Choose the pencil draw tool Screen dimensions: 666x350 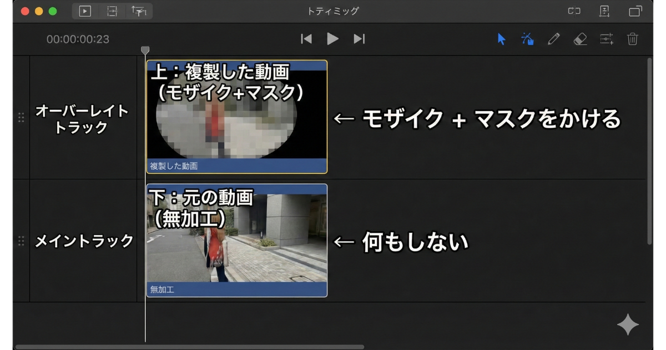(x=553, y=39)
